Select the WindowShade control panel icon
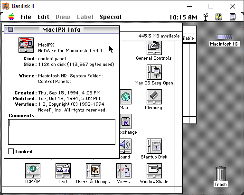244x195 pixels. click(154, 171)
